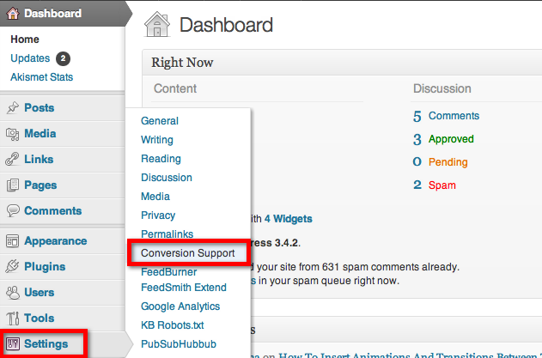This screenshot has width=542, height=358.
Task: Click the Posts pushpin icon
Action: [x=12, y=108]
